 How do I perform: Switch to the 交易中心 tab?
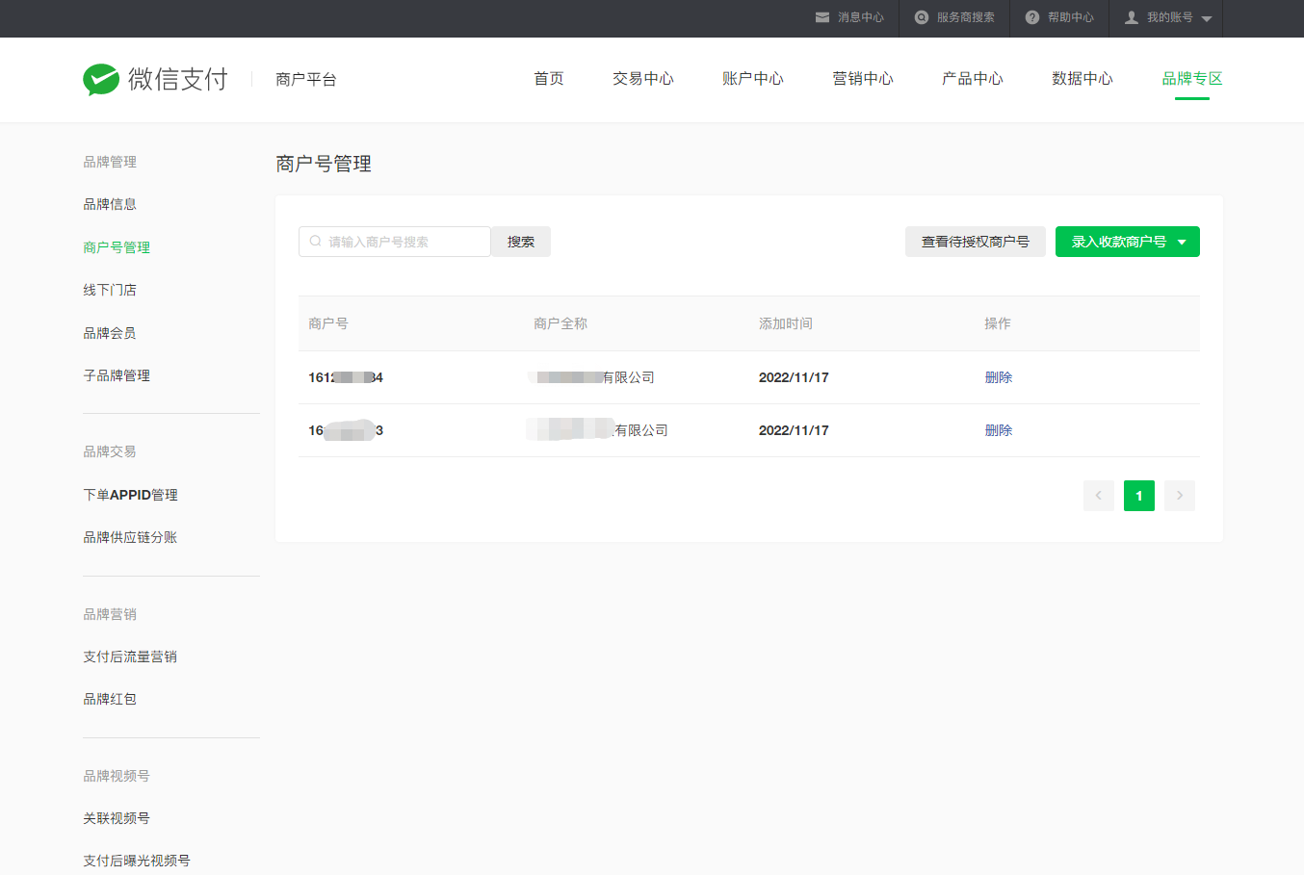tap(643, 79)
